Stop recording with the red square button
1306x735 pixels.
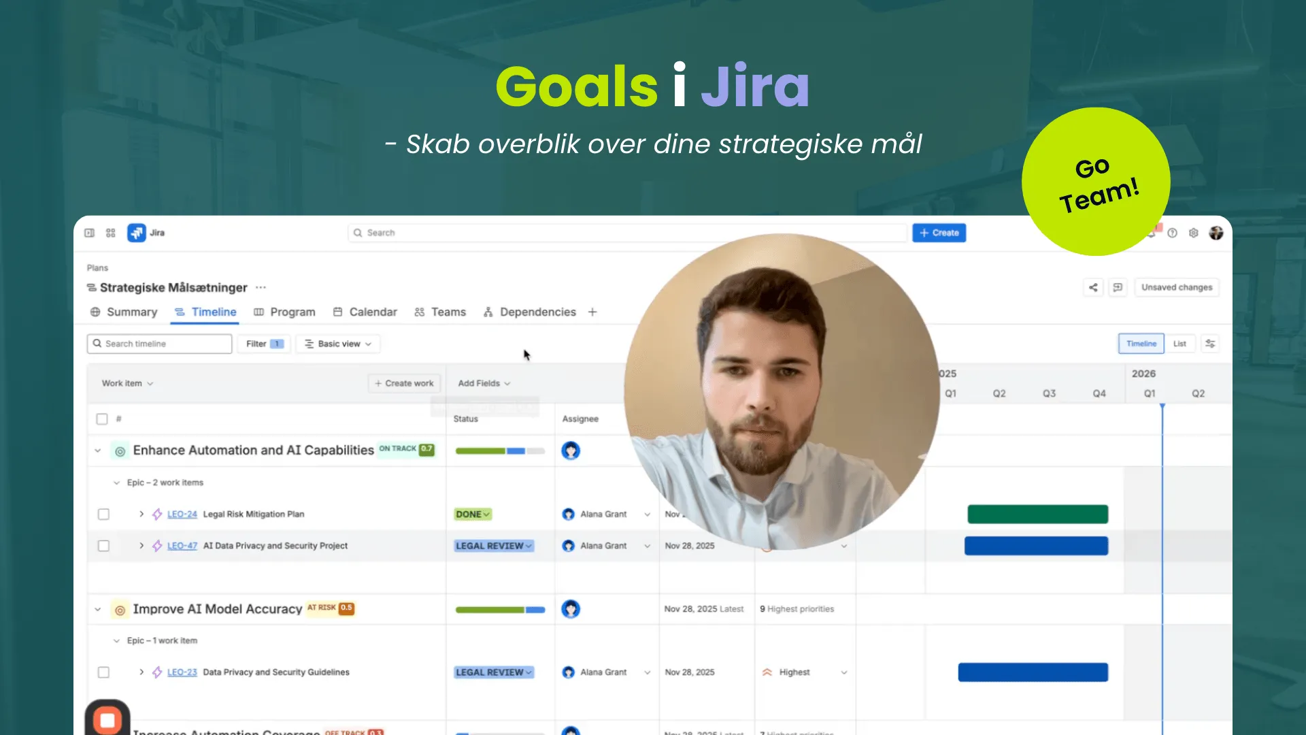107,720
